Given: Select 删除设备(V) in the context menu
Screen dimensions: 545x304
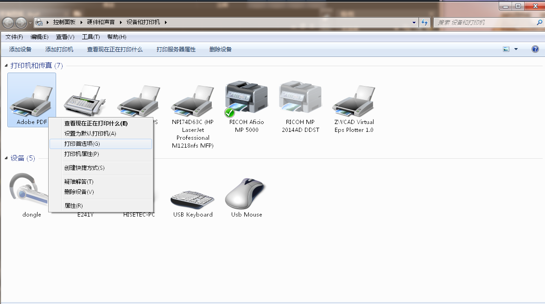Looking at the screenshot, I should click(x=79, y=192).
